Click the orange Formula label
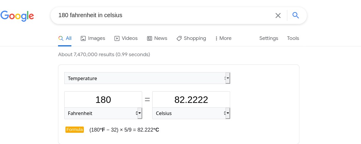361x144 pixels. [x=75, y=130]
